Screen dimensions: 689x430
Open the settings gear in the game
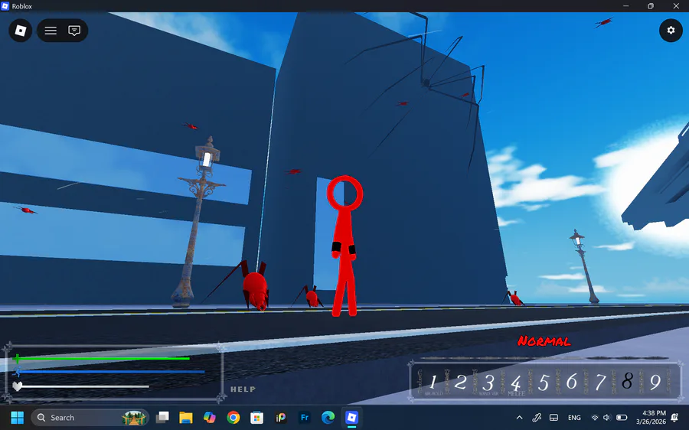click(x=671, y=31)
